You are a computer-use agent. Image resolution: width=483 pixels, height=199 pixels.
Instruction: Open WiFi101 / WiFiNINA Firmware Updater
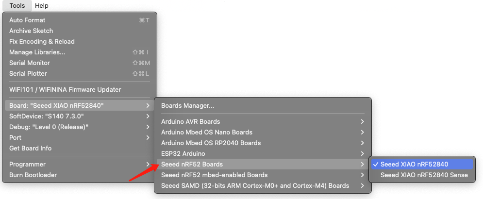(79, 90)
